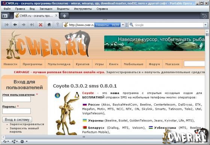The height and width of the screenshot is (145, 210).
Task: Expand the address bar dropdown arrow
Action: pos(123,25)
